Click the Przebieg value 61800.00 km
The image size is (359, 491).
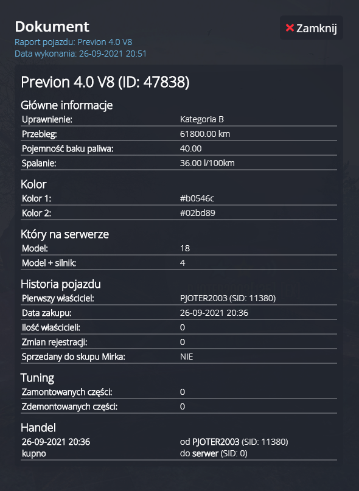point(205,134)
